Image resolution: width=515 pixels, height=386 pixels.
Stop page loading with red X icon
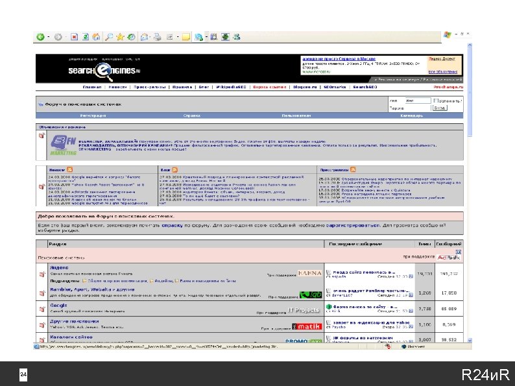click(x=75, y=37)
